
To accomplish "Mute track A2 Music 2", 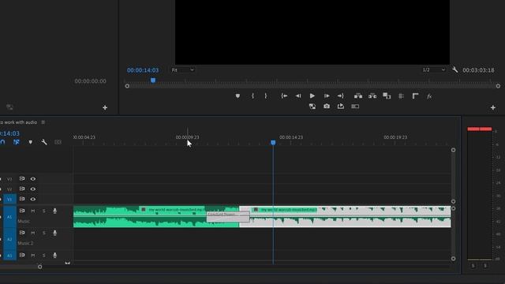I will click(33, 233).
